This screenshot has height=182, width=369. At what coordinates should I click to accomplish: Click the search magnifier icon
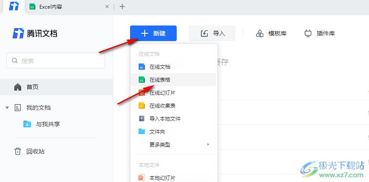coord(15,61)
